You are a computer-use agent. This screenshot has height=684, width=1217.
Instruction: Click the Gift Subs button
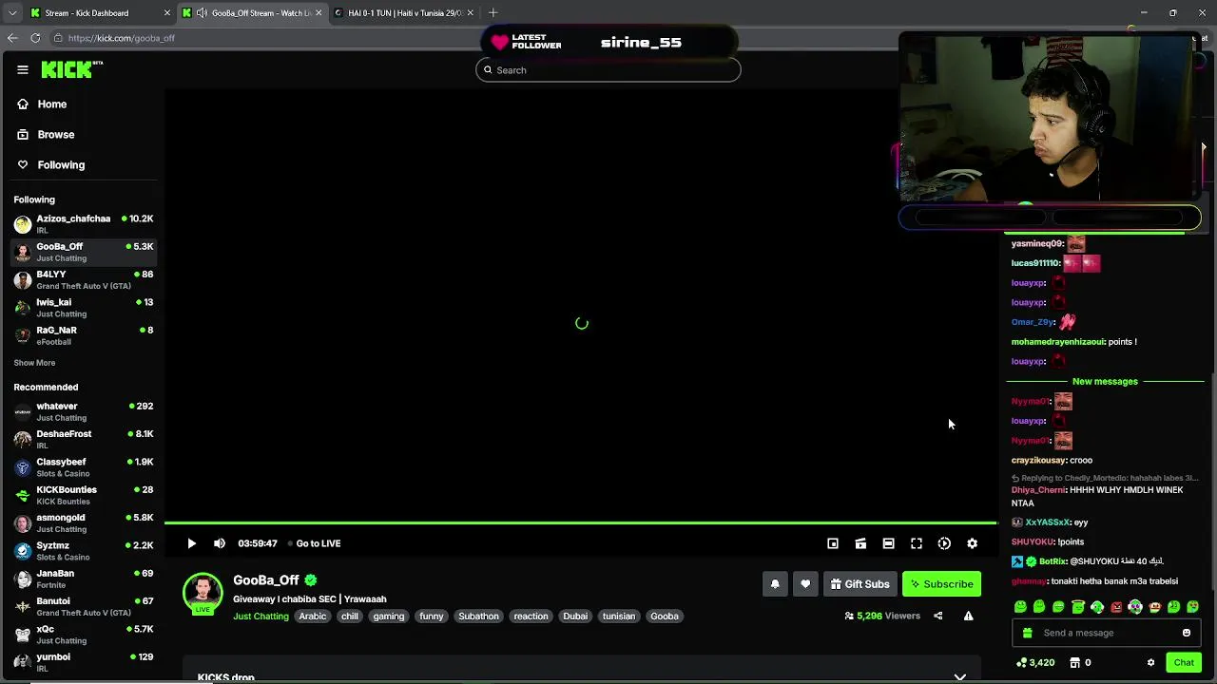(x=860, y=584)
